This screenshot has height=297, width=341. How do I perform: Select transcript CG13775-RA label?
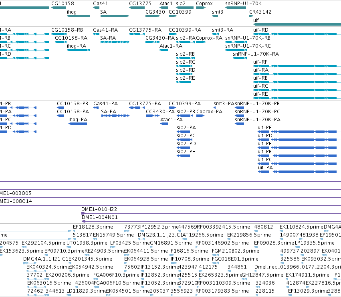pyautogui.click(x=145, y=30)
